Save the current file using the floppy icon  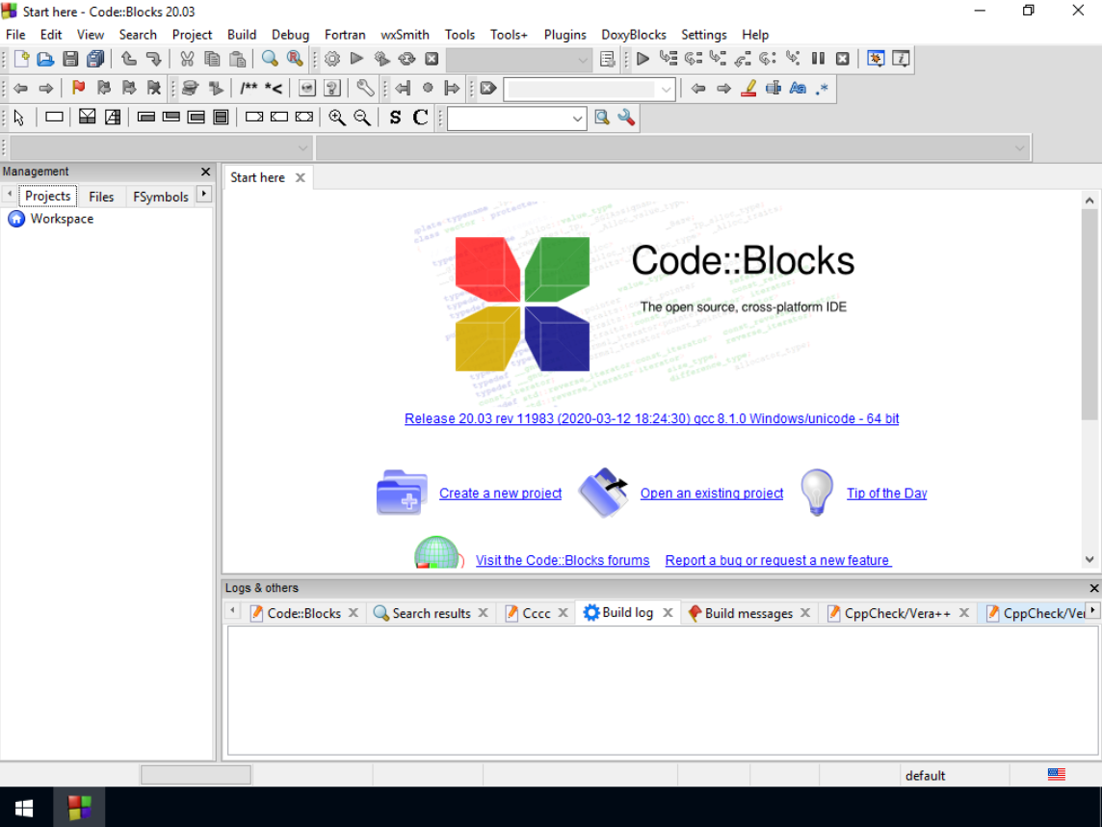70,59
